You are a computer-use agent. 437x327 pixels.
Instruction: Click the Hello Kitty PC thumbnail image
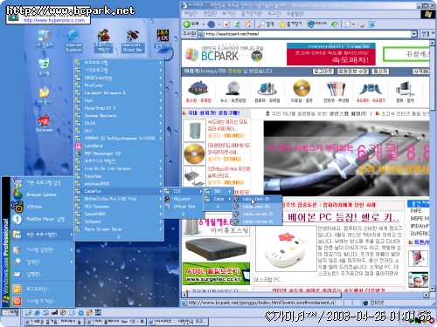coord(286,249)
